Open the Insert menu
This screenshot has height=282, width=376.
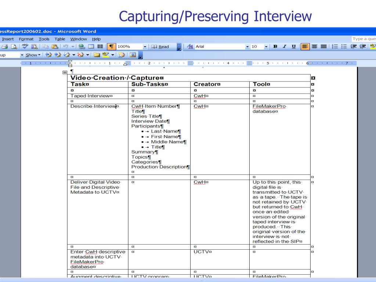pos(8,39)
